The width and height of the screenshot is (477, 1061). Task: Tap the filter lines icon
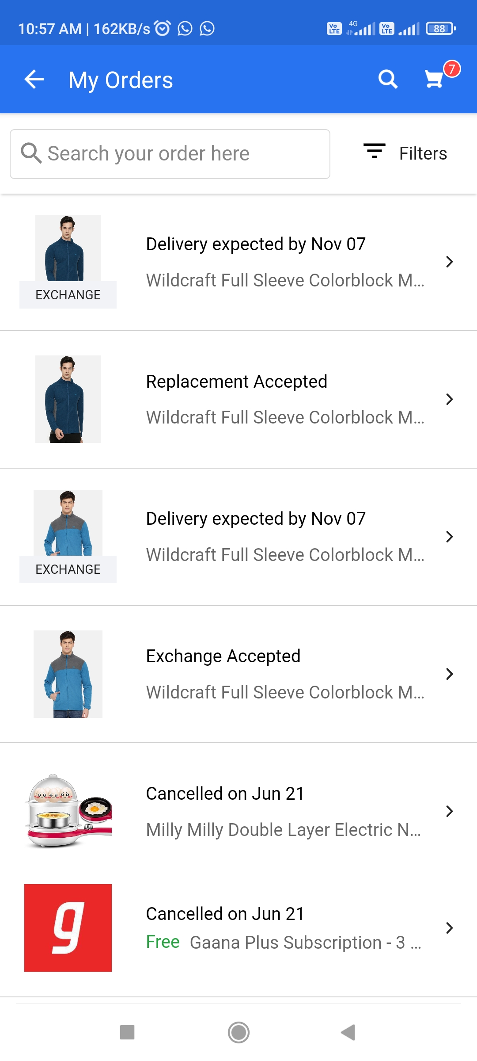click(x=374, y=151)
